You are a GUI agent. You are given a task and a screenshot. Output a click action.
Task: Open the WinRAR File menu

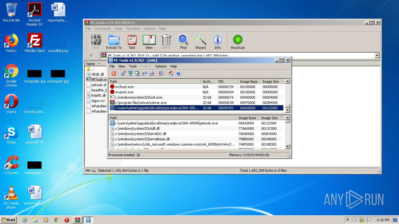click(89, 29)
